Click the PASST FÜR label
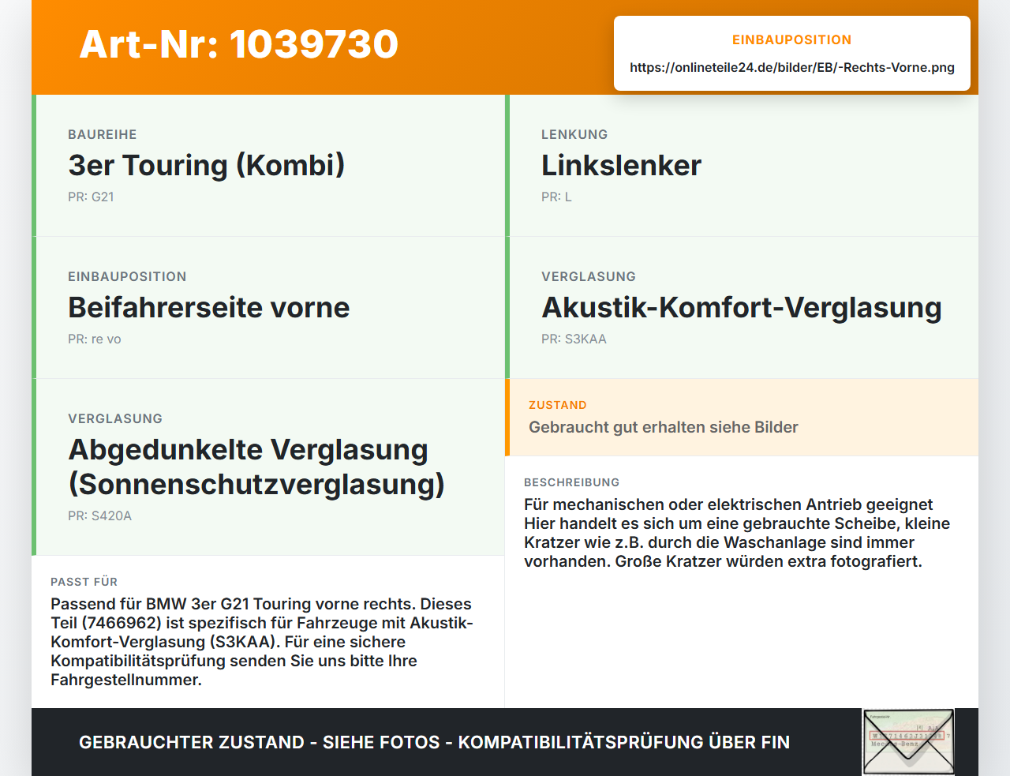The height and width of the screenshot is (776, 1010). (84, 582)
